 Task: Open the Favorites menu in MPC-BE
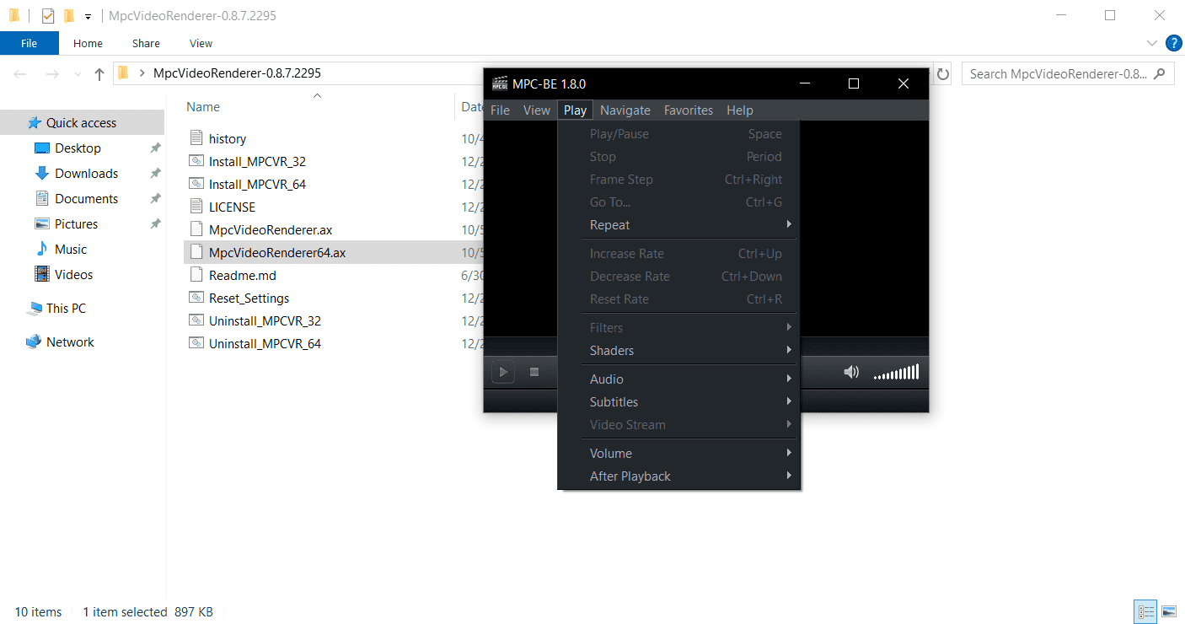(x=689, y=110)
